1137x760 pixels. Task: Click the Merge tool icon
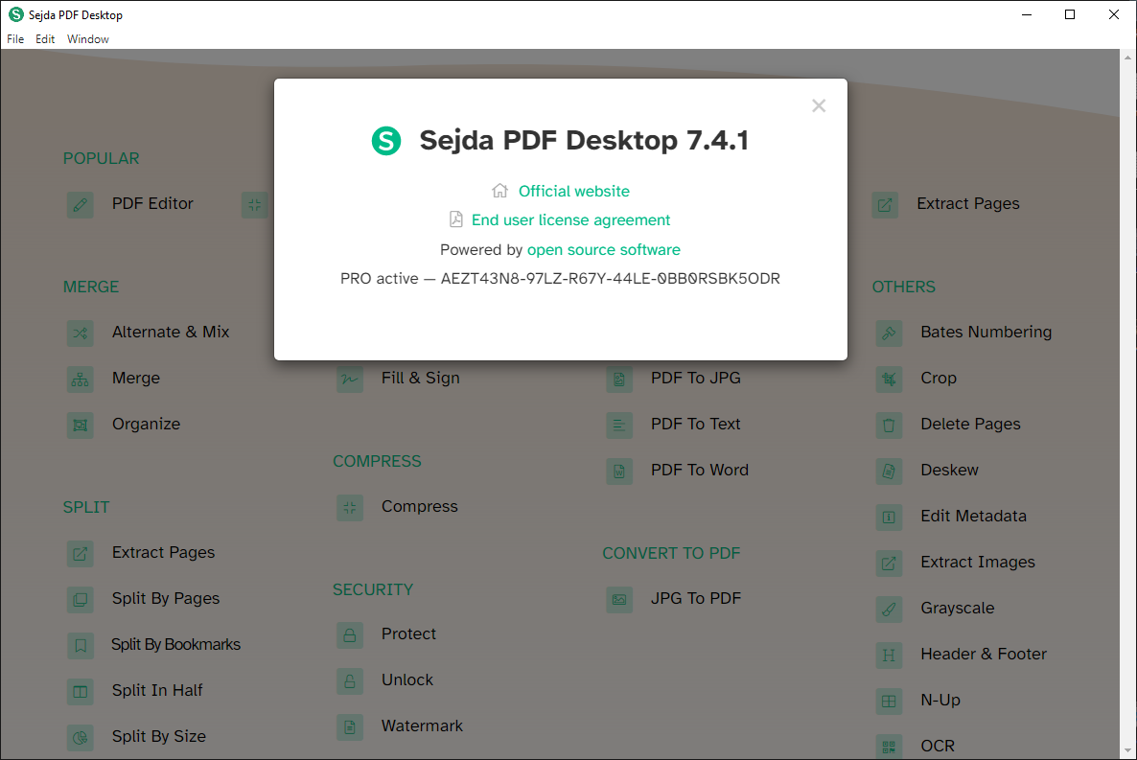tap(81, 380)
